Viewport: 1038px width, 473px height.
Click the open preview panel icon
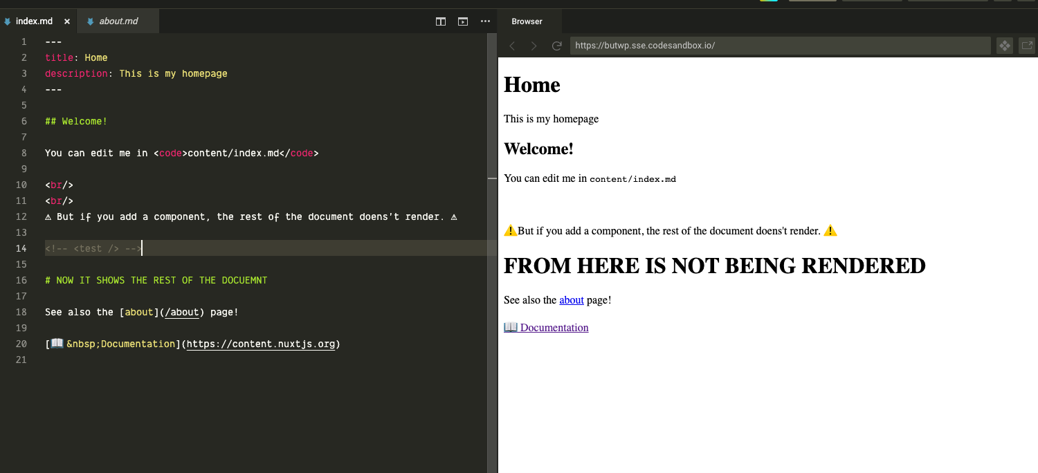pos(462,21)
